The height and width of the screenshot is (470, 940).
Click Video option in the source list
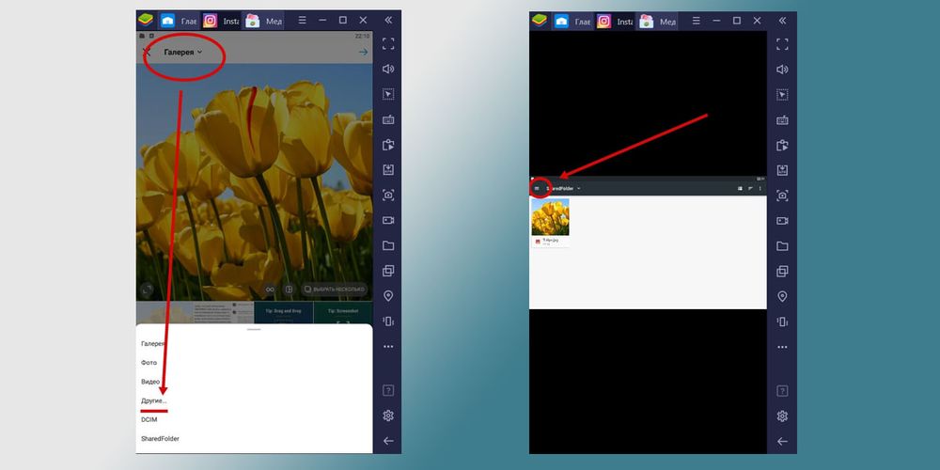(x=150, y=382)
